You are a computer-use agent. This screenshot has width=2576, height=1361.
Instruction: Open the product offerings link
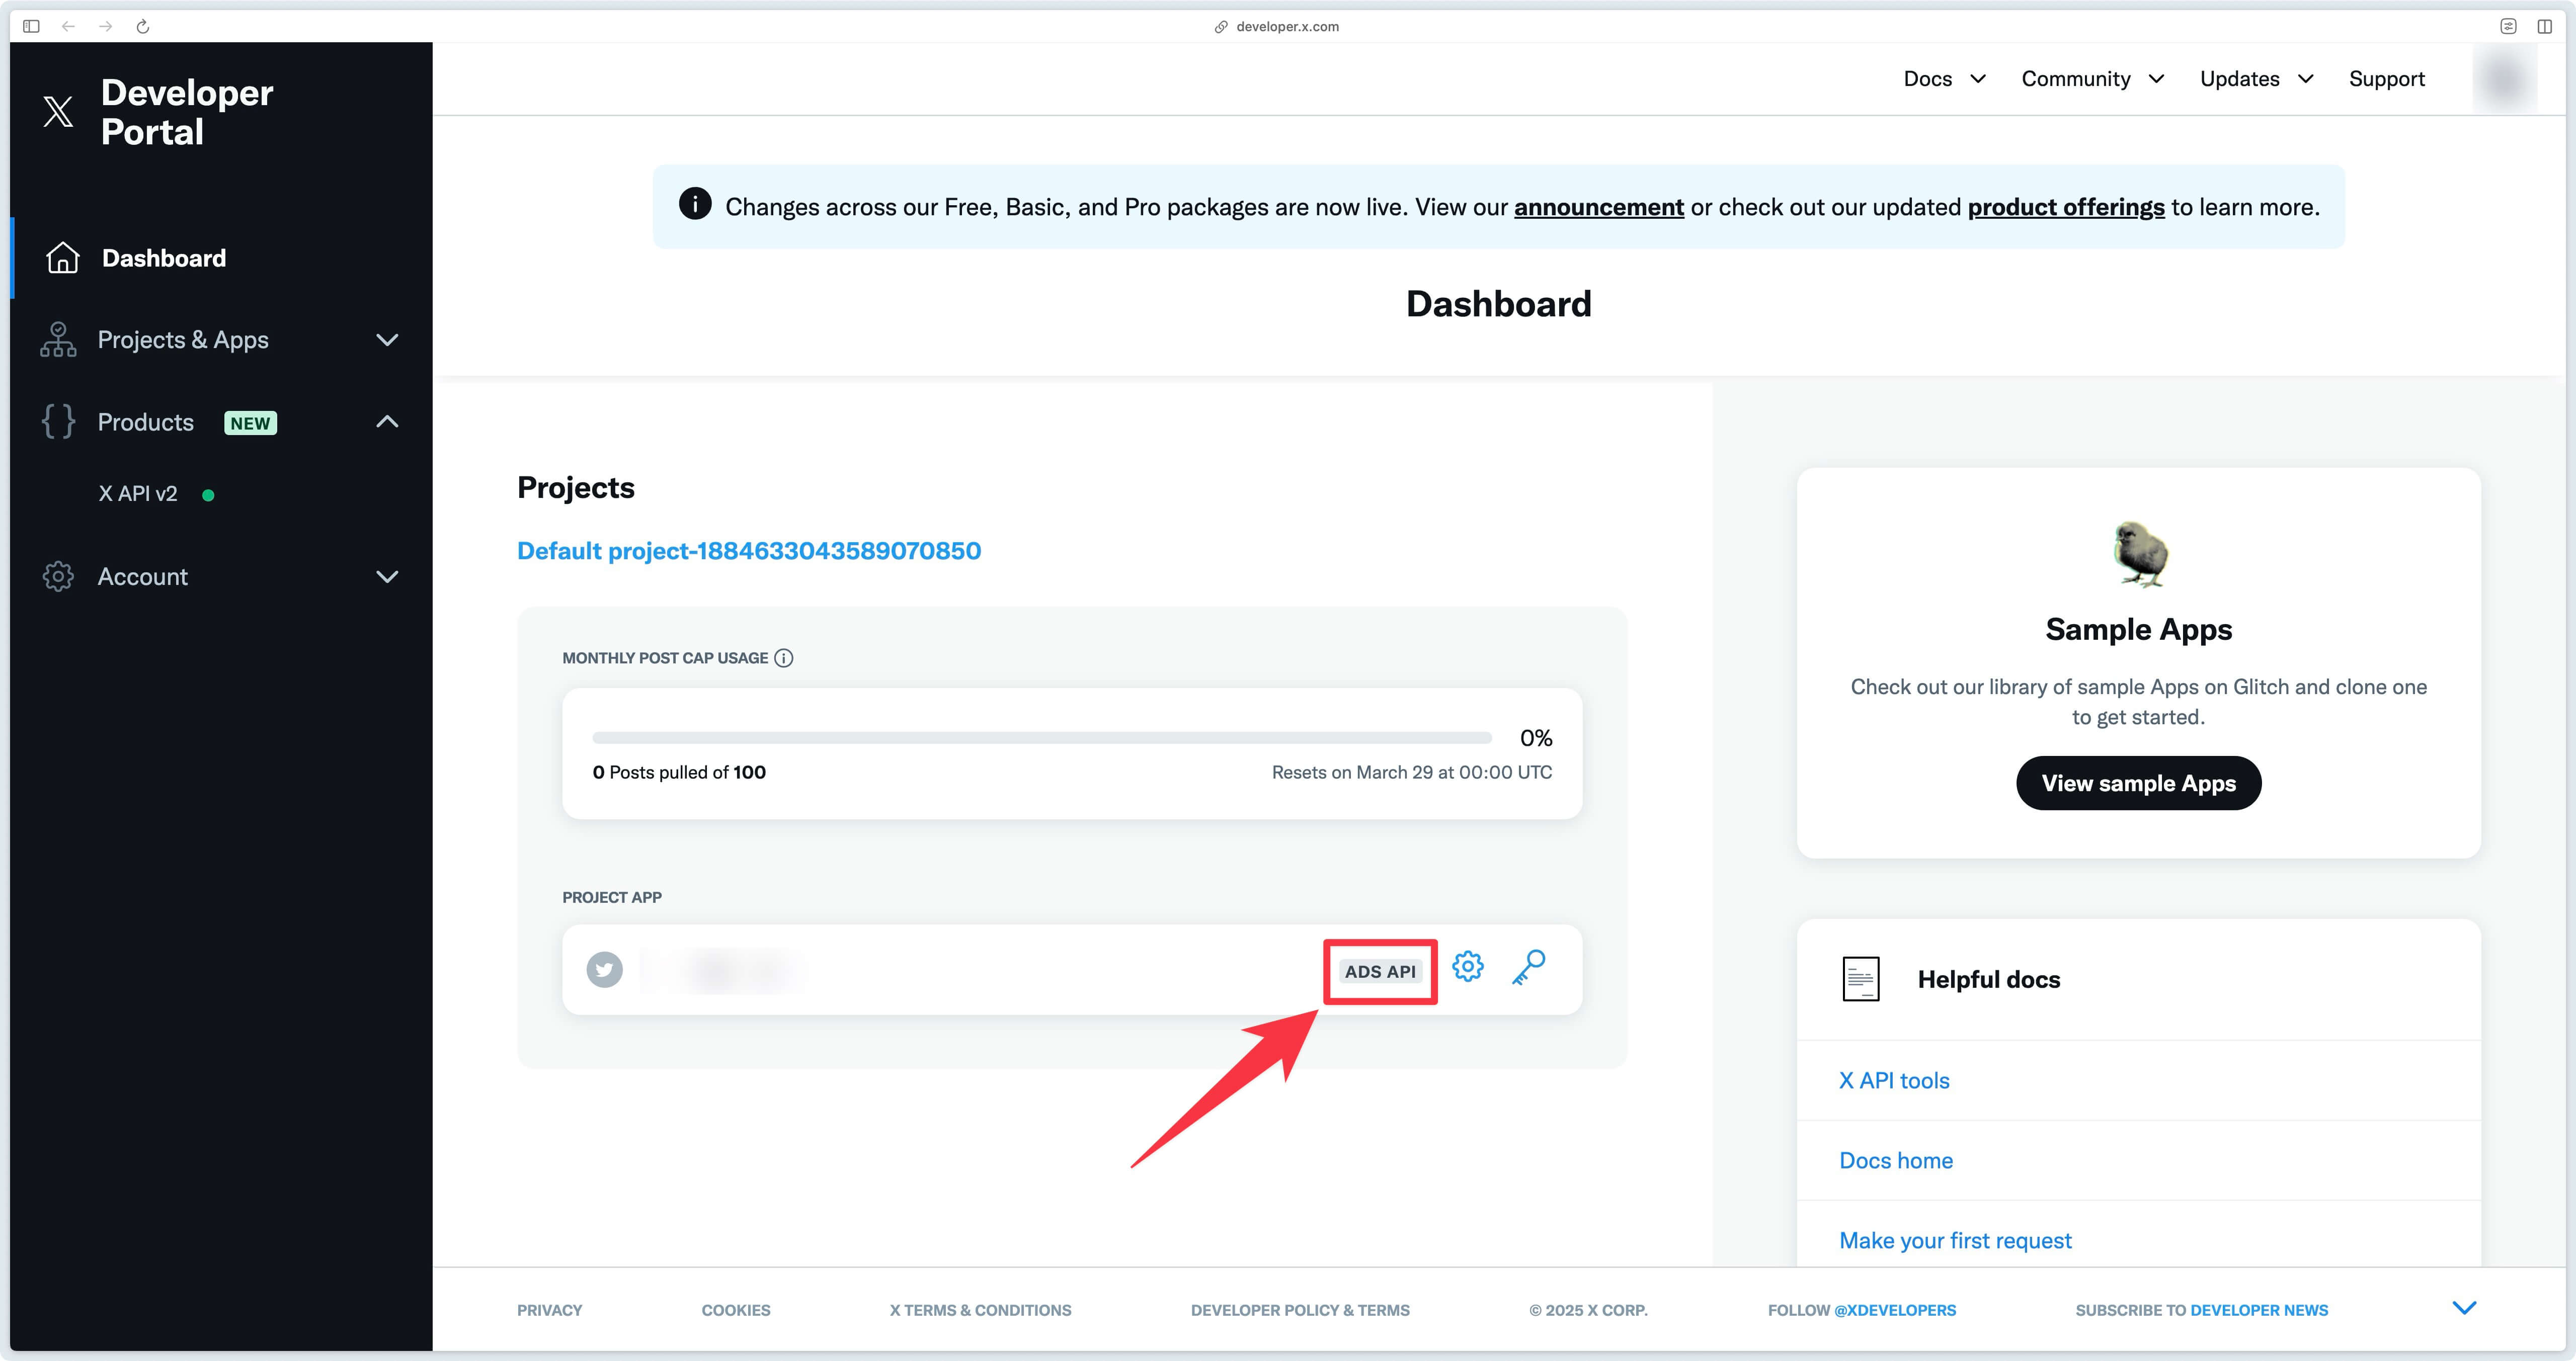click(x=2066, y=207)
